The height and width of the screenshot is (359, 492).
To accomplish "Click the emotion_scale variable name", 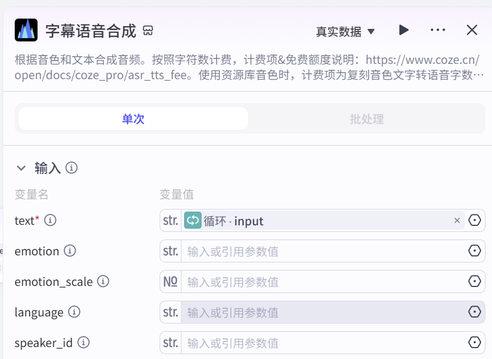I will pos(53,282).
